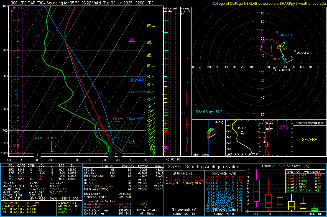
Task: Click the 'LCL-EL (Cloud Layer)' row label
Action: (98, 186)
